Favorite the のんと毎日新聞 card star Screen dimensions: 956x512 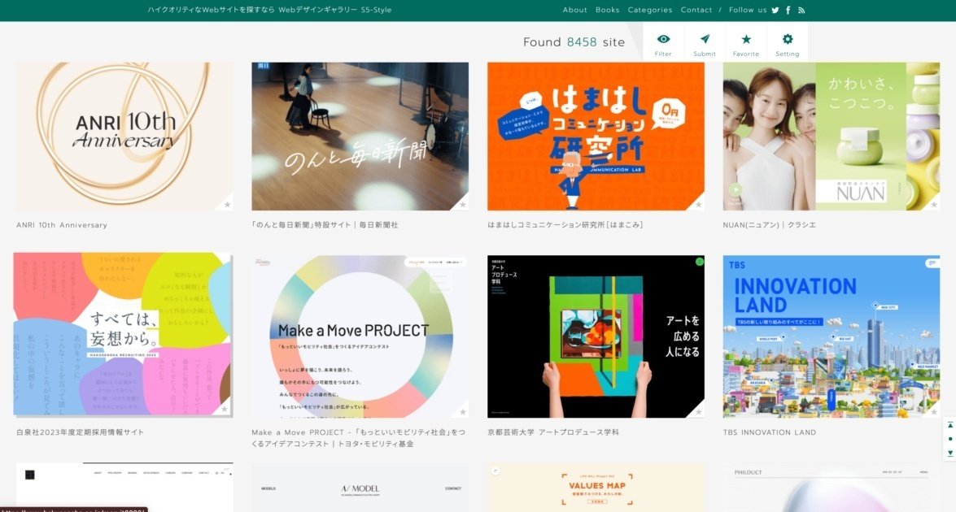463,205
